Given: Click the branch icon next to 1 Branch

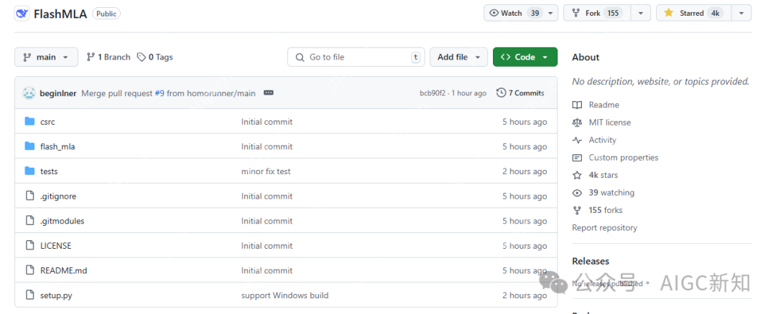Looking at the screenshot, I should pyautogui.click(x=91, y=57).
